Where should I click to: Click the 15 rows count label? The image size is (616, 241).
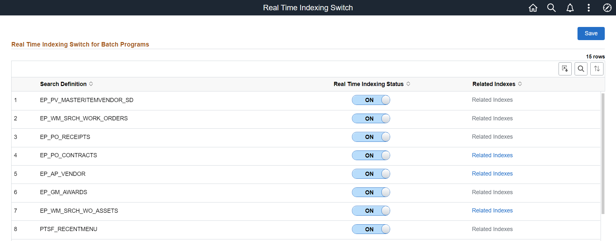[595, 56]
